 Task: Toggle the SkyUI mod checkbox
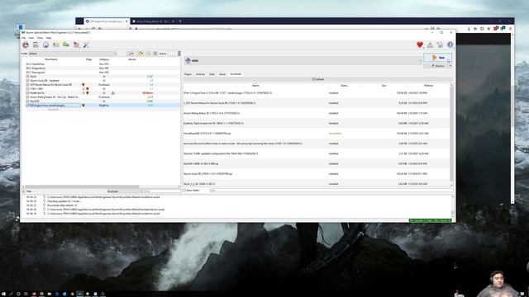(27, 77)
